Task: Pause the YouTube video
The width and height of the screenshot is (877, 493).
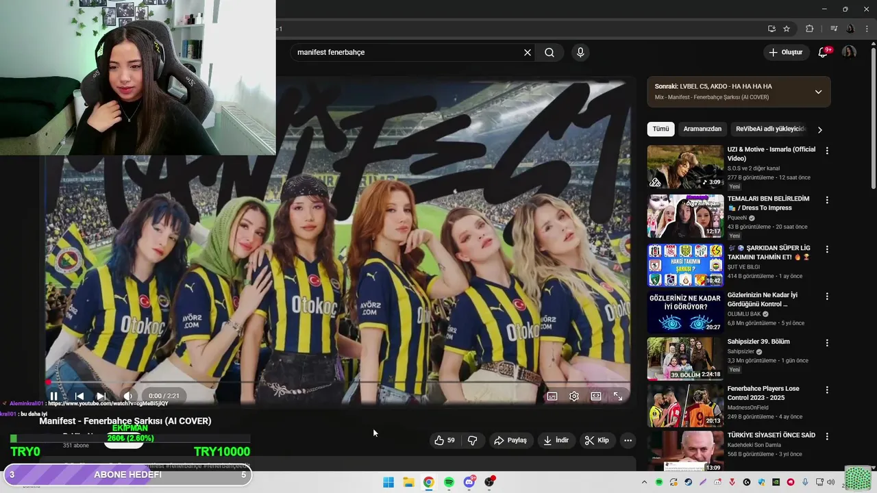Action: click(x=53, y=396)
